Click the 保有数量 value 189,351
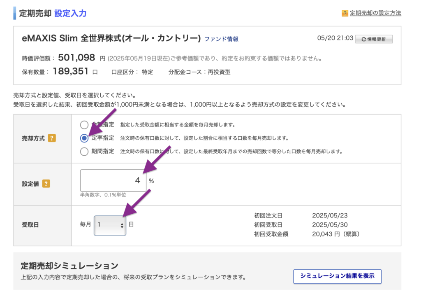The image size is (421, 306). (71, 71)
